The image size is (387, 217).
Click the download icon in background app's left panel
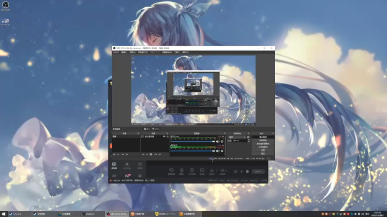tap(127, 164)
